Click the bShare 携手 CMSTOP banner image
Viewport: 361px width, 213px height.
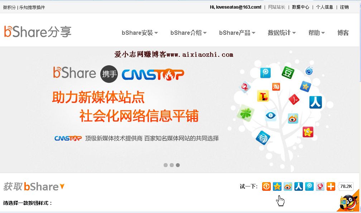179,110
